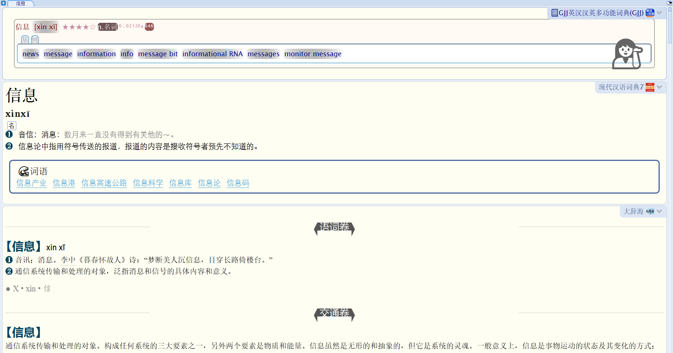
Task: Click the book icon beside GJJ title
Action: point(554,13)
